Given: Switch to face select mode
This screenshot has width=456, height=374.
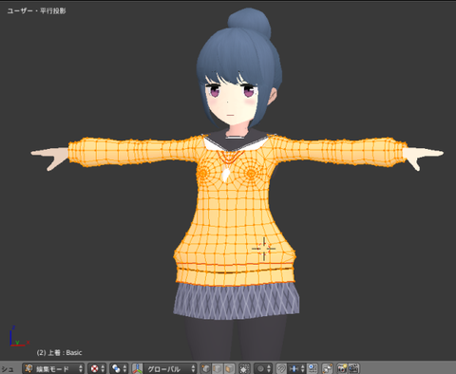Looking at the screenshot, I should click(x=229, y=368).
